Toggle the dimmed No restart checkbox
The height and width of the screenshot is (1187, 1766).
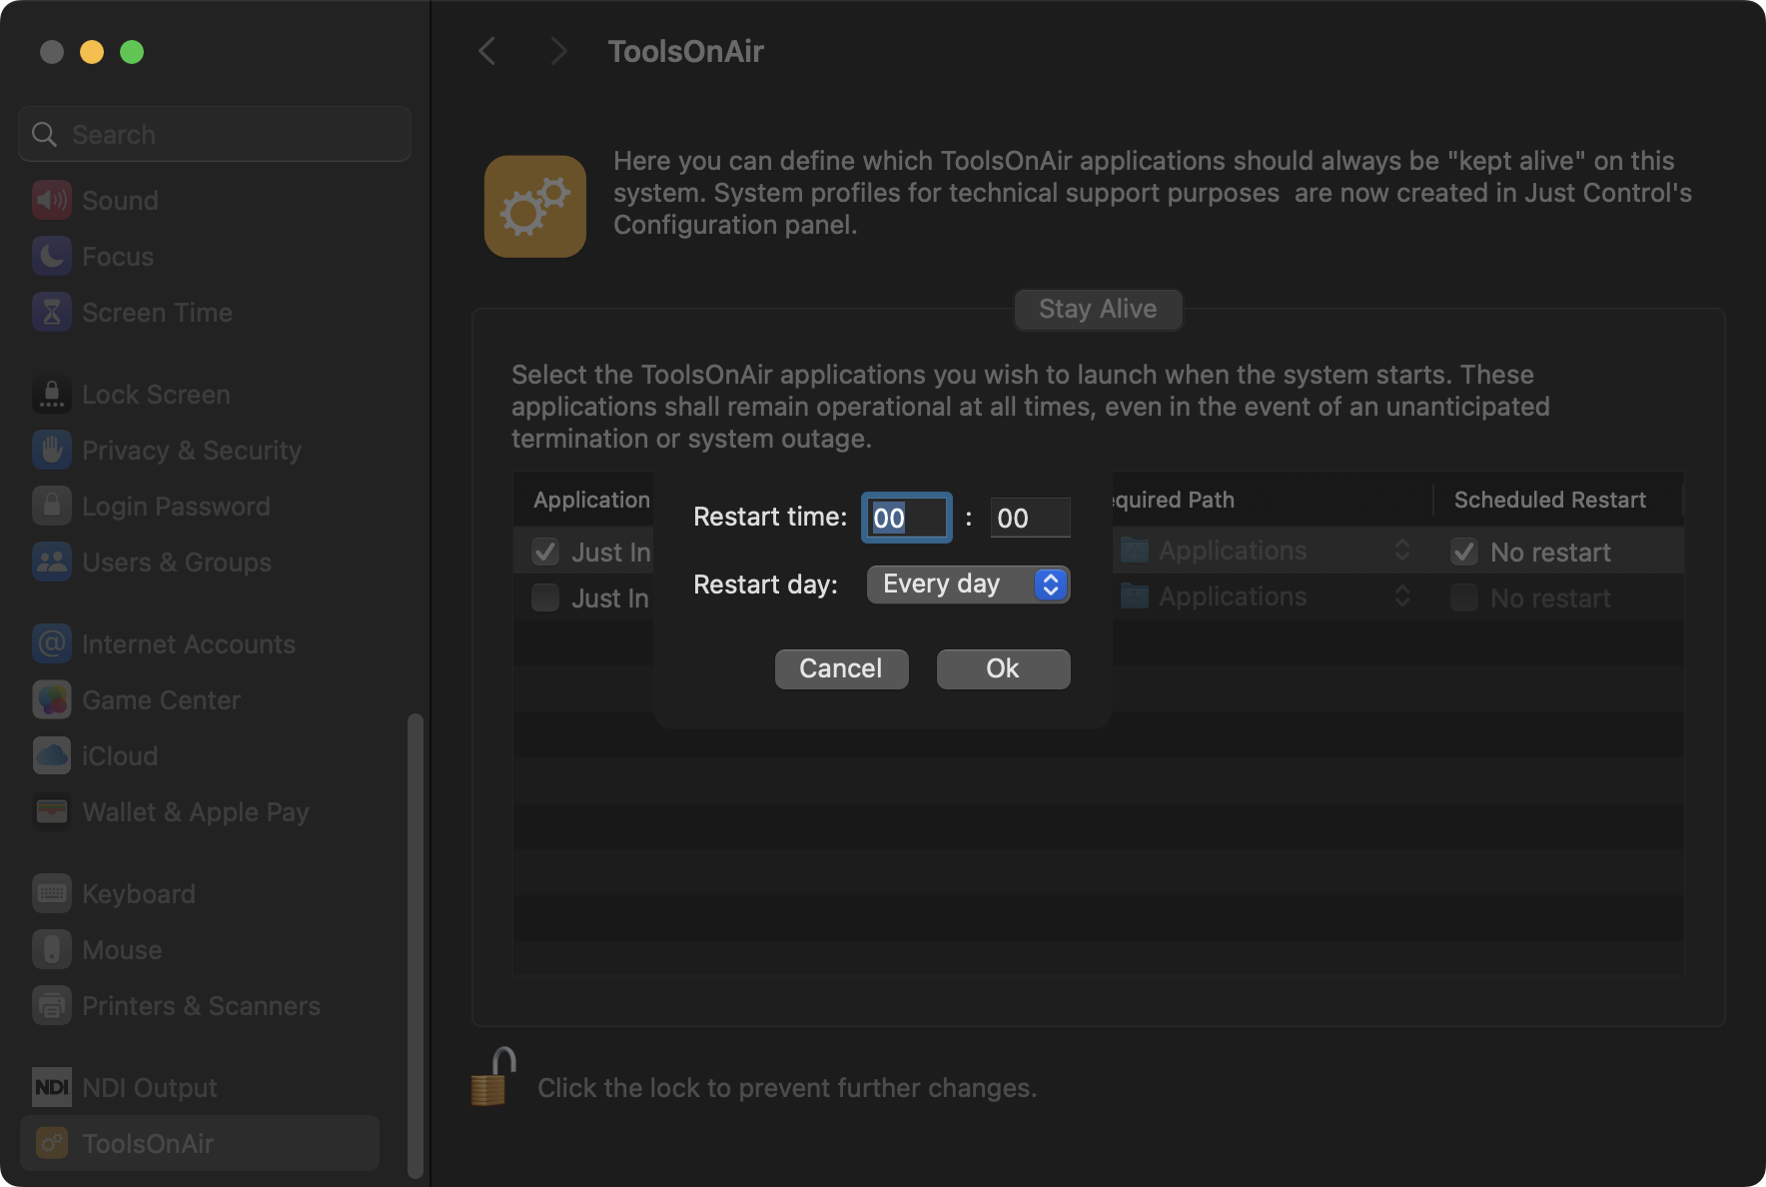[x=1464, y=597]
